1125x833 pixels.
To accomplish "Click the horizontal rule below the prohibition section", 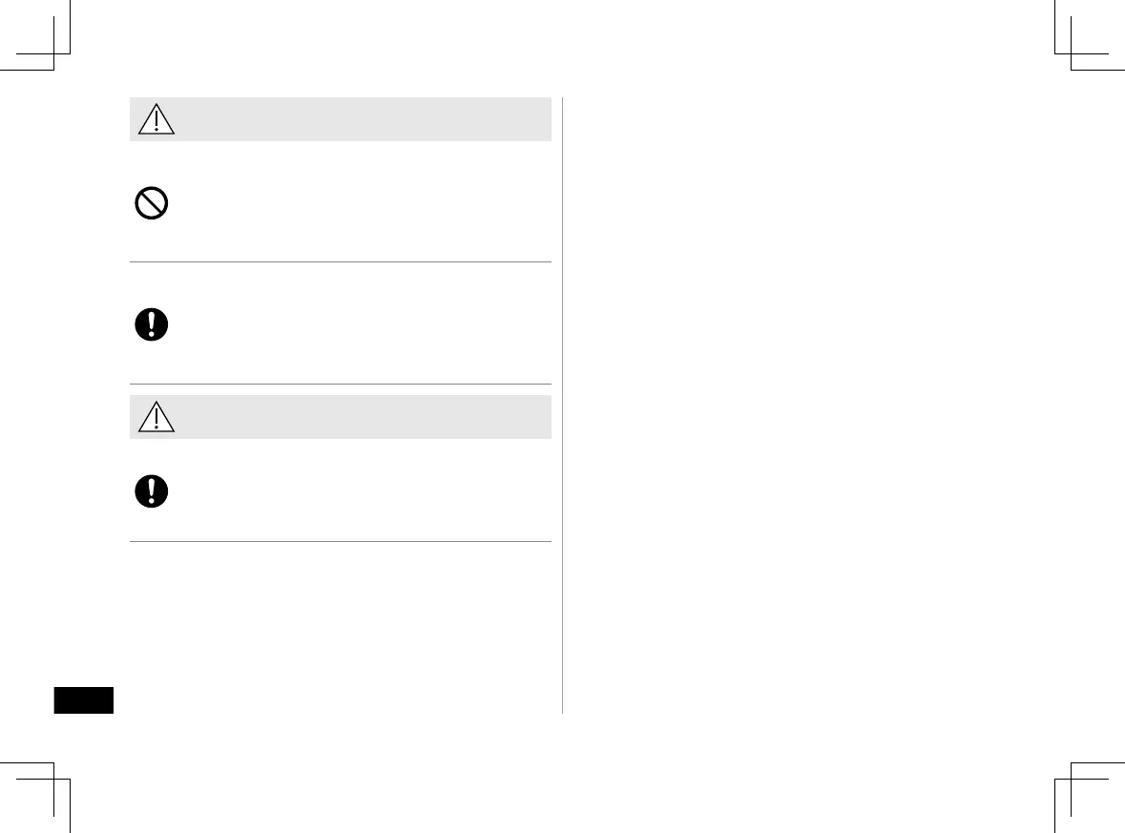I will 340,261.
